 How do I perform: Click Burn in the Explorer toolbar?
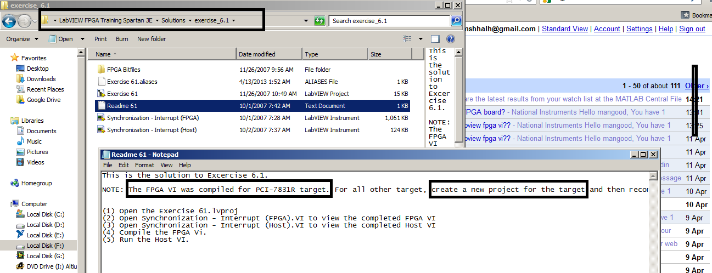point(122,39)
